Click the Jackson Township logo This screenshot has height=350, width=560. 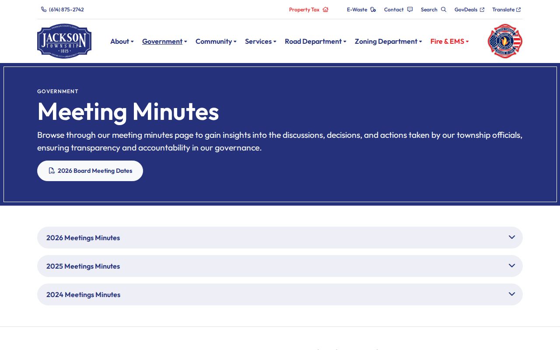(64, 41)
